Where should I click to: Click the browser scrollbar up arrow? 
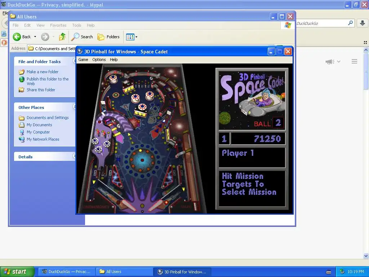(x=366, y=50)
